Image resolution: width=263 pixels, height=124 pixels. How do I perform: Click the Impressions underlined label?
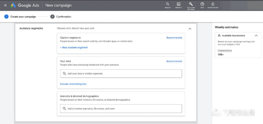coord(225,50)
